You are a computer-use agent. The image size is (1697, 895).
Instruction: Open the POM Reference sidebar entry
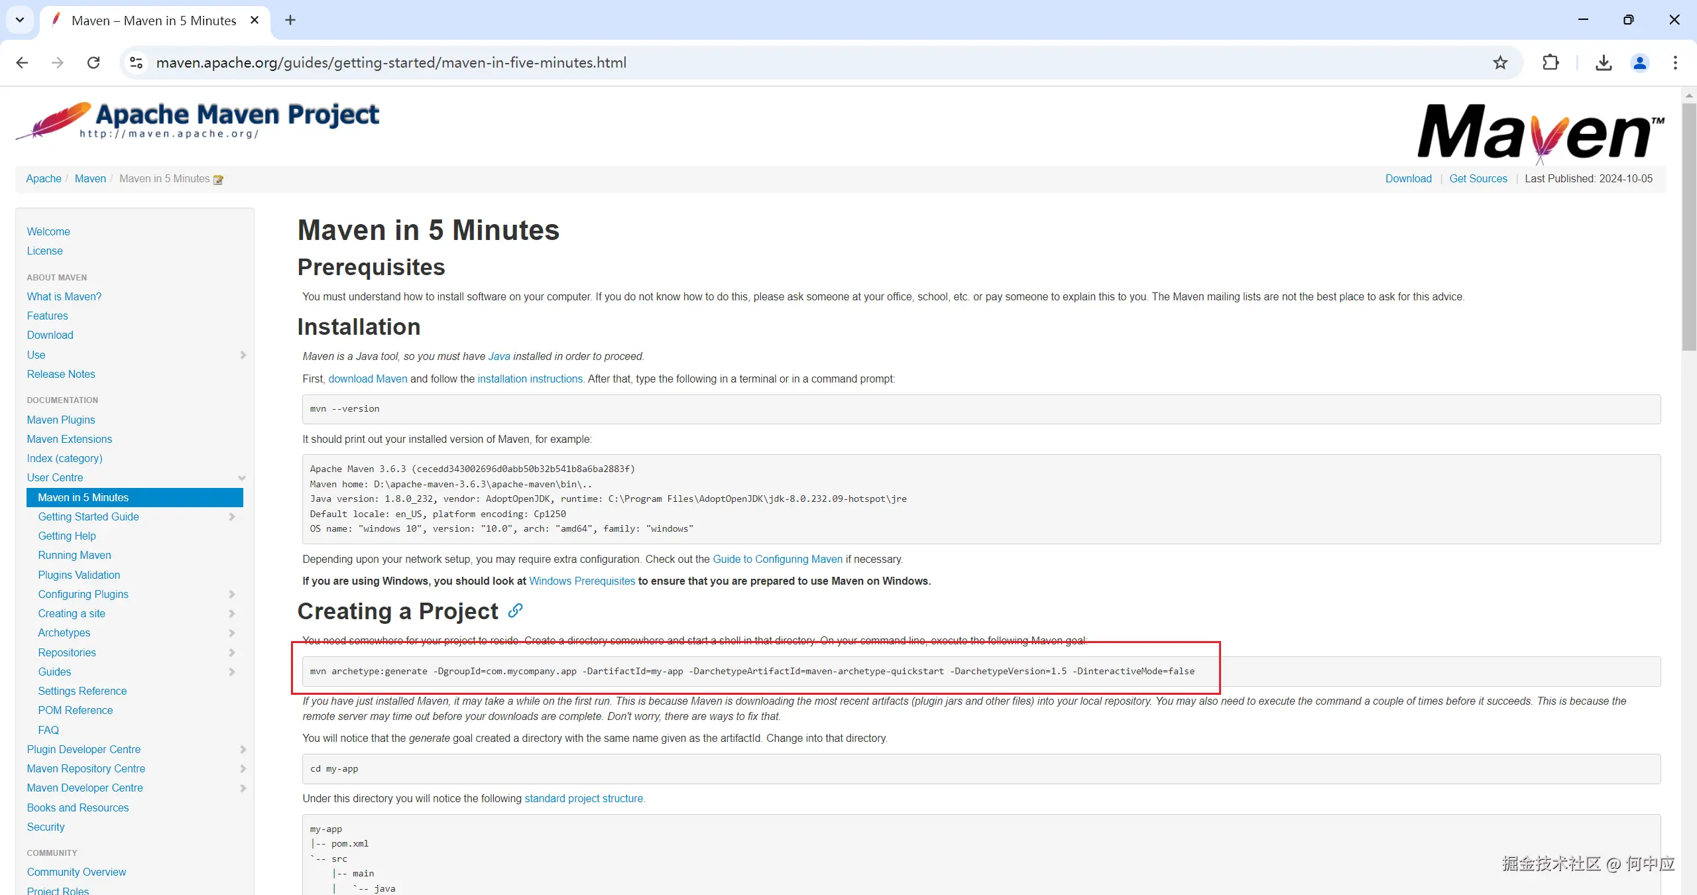click(75, 710)
